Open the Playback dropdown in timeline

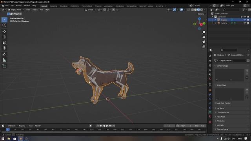coord(13,126)
